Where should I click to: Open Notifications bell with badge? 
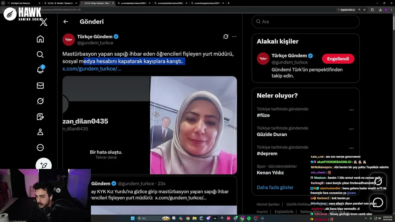(x=40, y=70)
